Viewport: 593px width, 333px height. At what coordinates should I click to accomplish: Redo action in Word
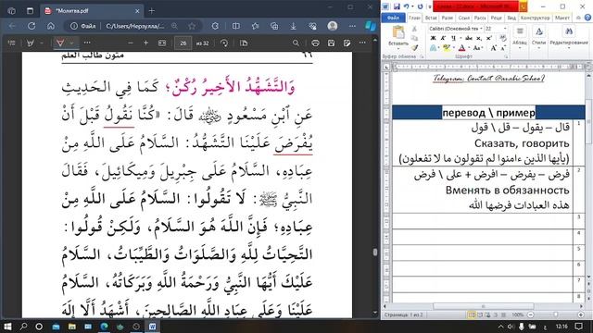coord(420,6)
